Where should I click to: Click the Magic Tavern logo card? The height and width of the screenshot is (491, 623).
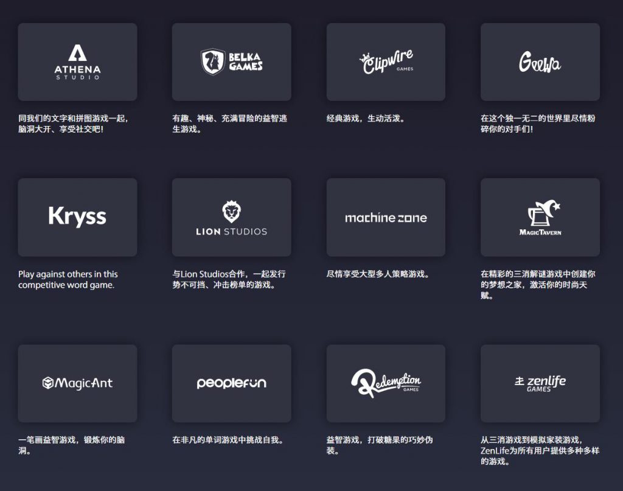pos(540,217)
